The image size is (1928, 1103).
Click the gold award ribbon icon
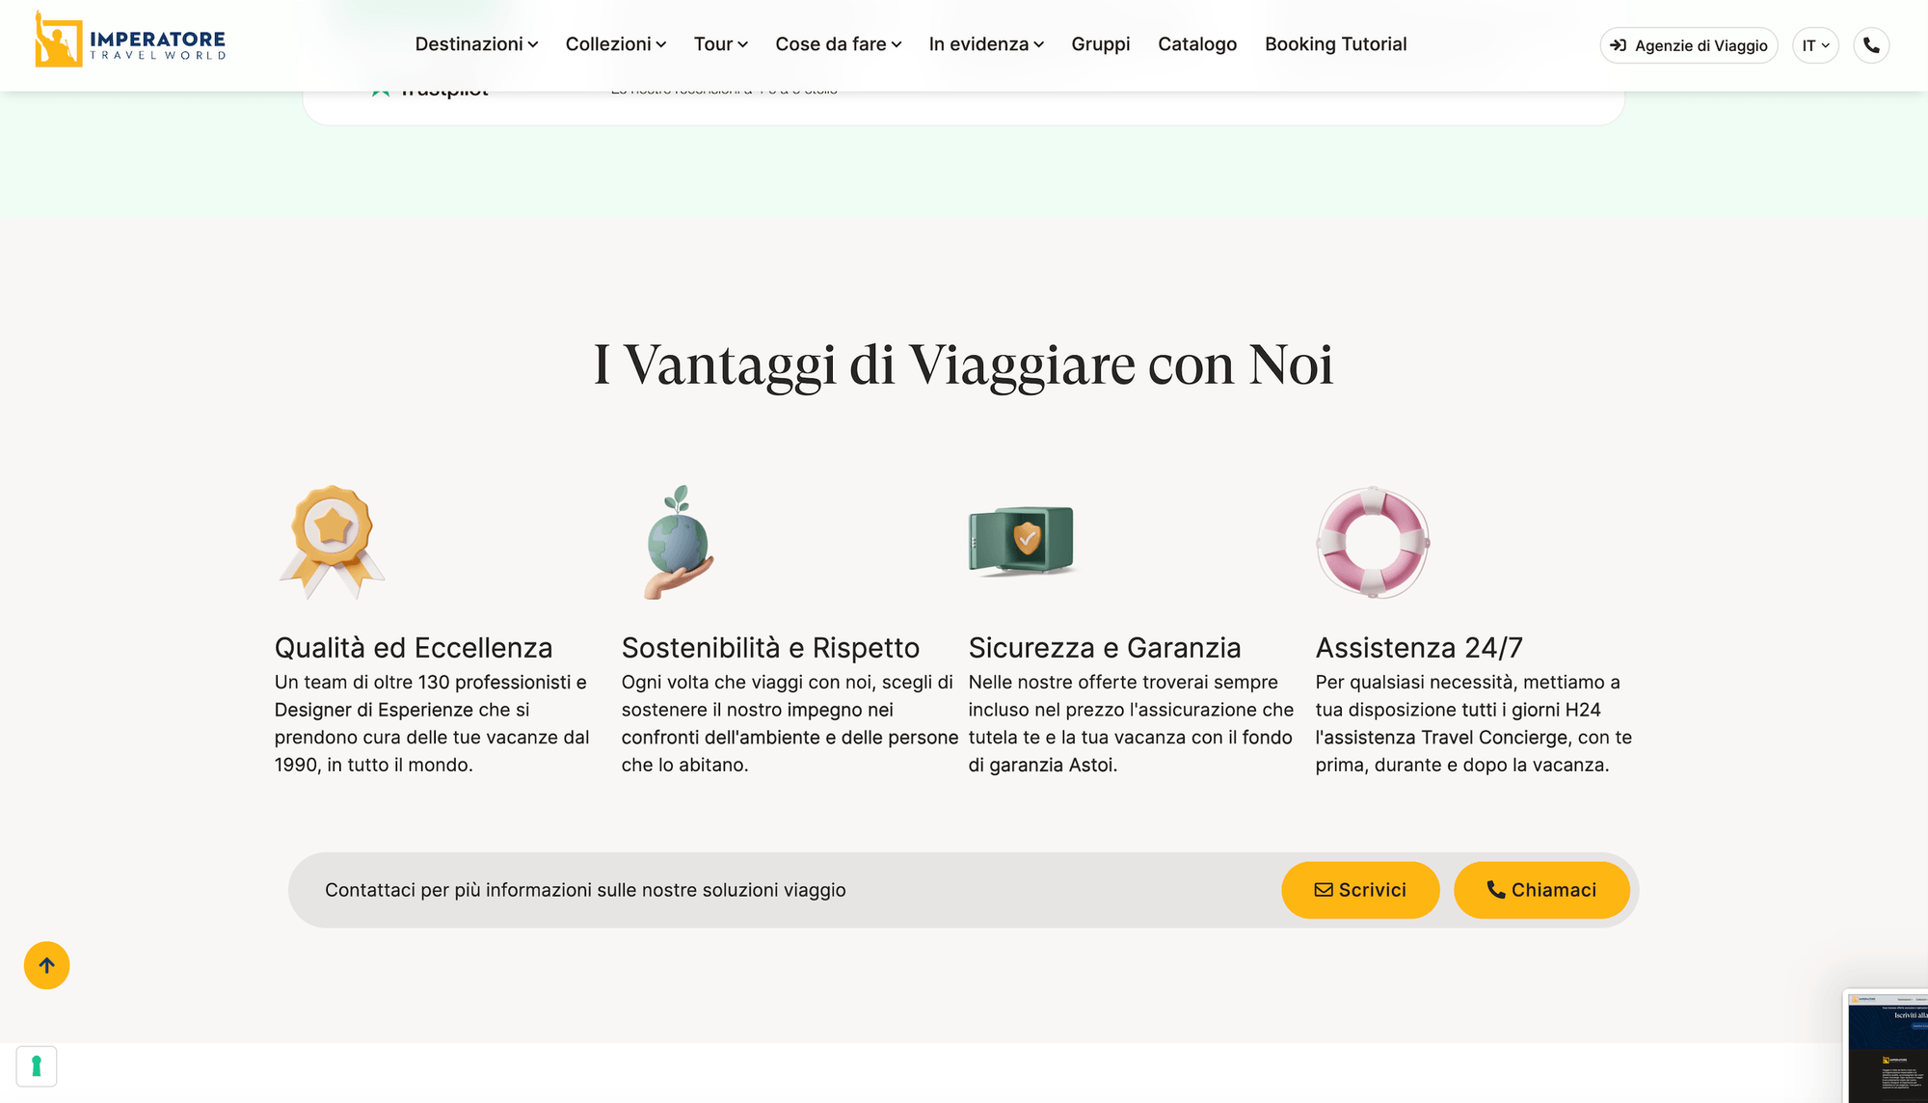(333, 542)
